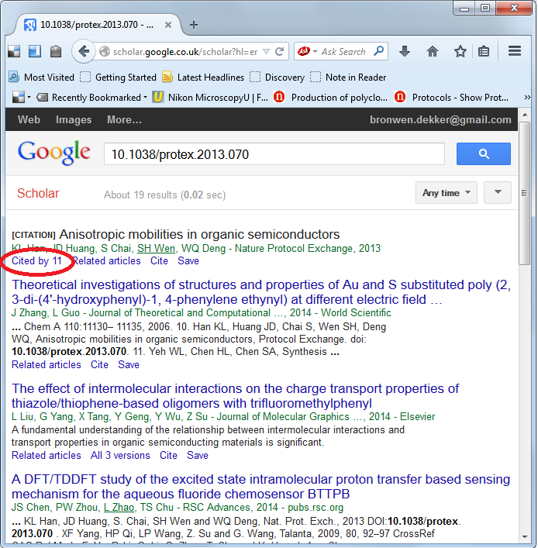Image resolution: width=538 pixels, height=548 pixels.
Task: Click small icon dropdown at bookmarks row start
Action: coord(21,97)
